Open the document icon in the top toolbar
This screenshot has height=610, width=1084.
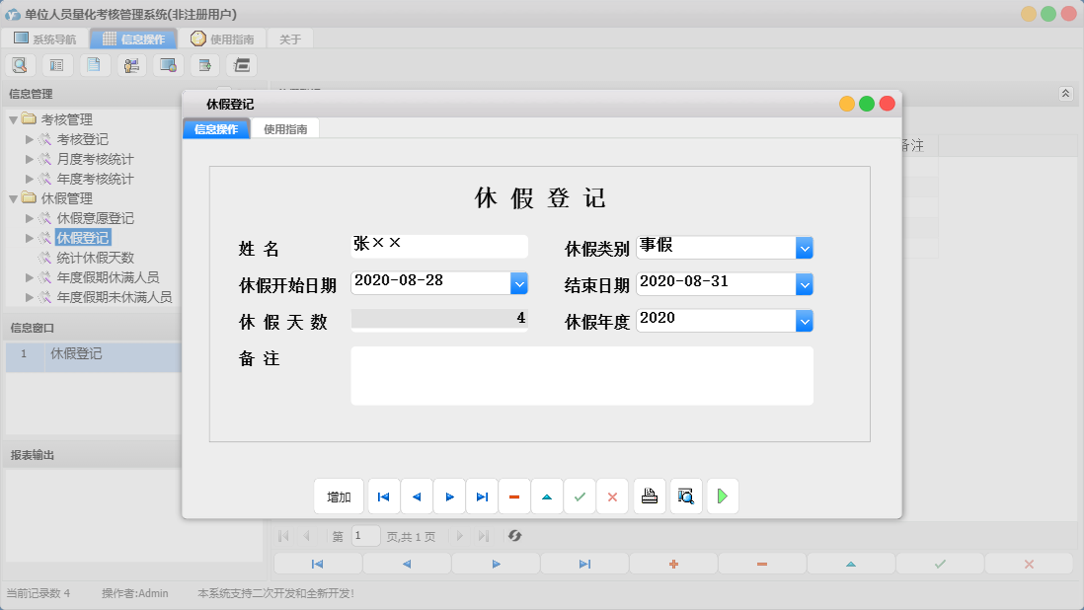point(94,64)
